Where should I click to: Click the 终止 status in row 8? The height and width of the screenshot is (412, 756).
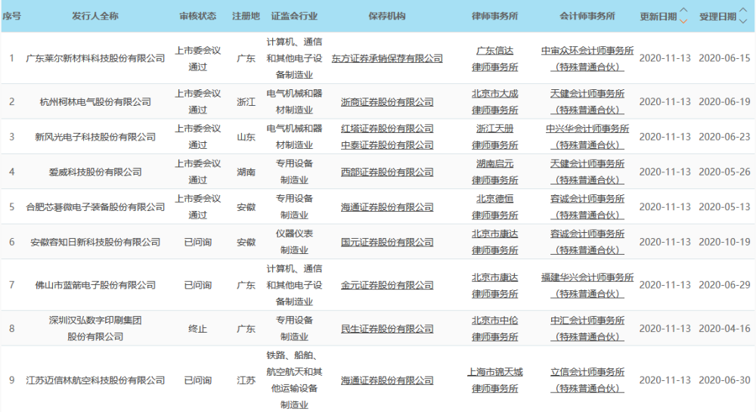pyautogui.click(x=197, y=329)
